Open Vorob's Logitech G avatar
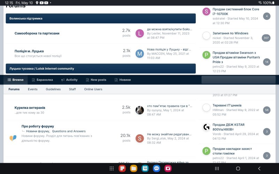Screen dimensions: 279x174 [206, 127]
